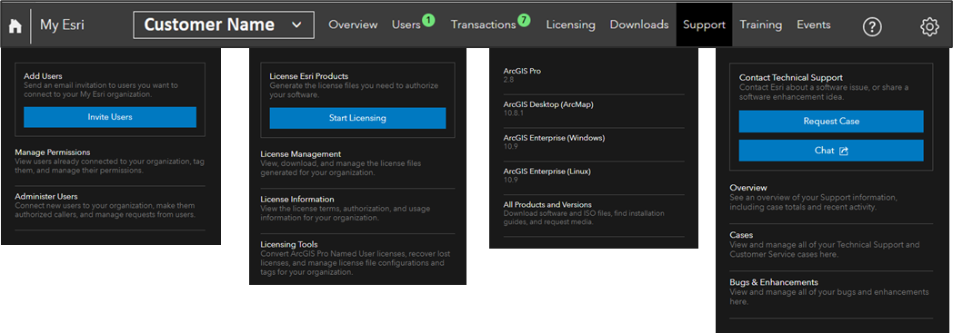The height and width of the screenshot is (333, 953).
Task: Switch to the Licensing tab
Action: [x=571, y=24]
